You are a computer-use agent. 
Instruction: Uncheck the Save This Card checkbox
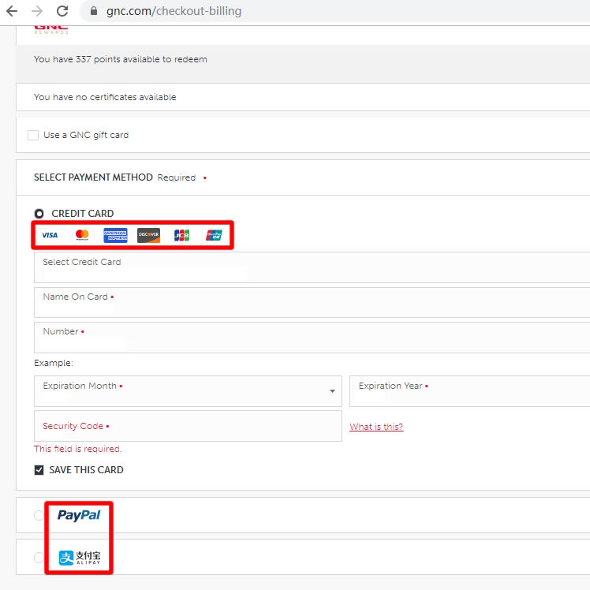[x=39, y=470]
